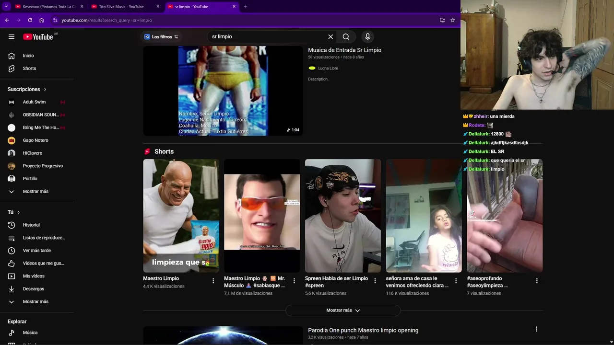
Task: Open options for Parodia One punch video
Action: click(x=536, y=329)
